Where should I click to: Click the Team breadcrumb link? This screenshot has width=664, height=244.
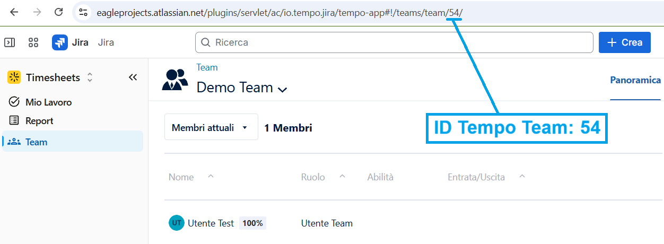(x=207, y=67)
